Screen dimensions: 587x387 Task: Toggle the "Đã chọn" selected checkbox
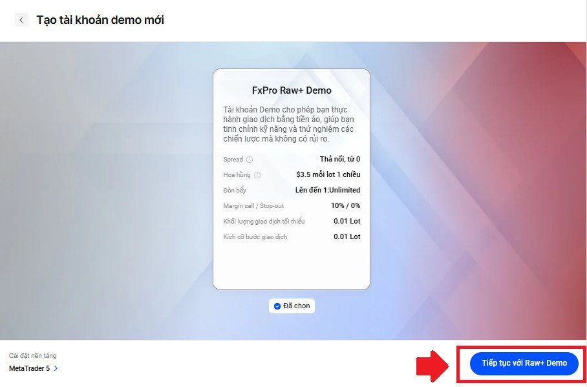click(277, 306)
